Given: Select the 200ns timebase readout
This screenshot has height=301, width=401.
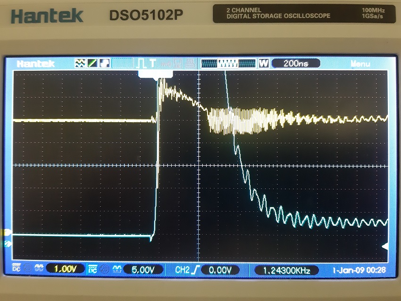Looking at the screenshot, I should point(296,63).
